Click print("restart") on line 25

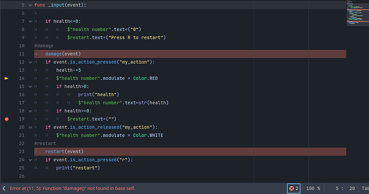point(78,168)
